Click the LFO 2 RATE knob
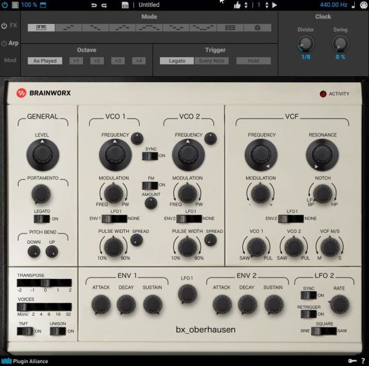The width and height of the screenshot is (369, 366). (339, 305)
